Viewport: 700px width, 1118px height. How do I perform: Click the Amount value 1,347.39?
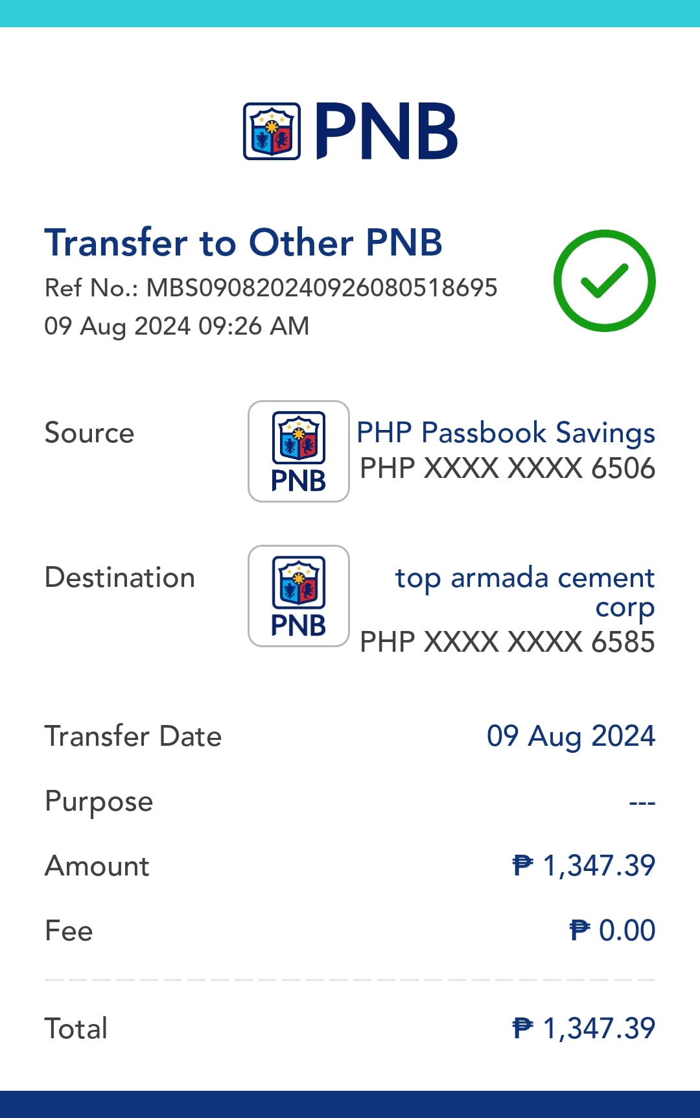pos(599,865)
